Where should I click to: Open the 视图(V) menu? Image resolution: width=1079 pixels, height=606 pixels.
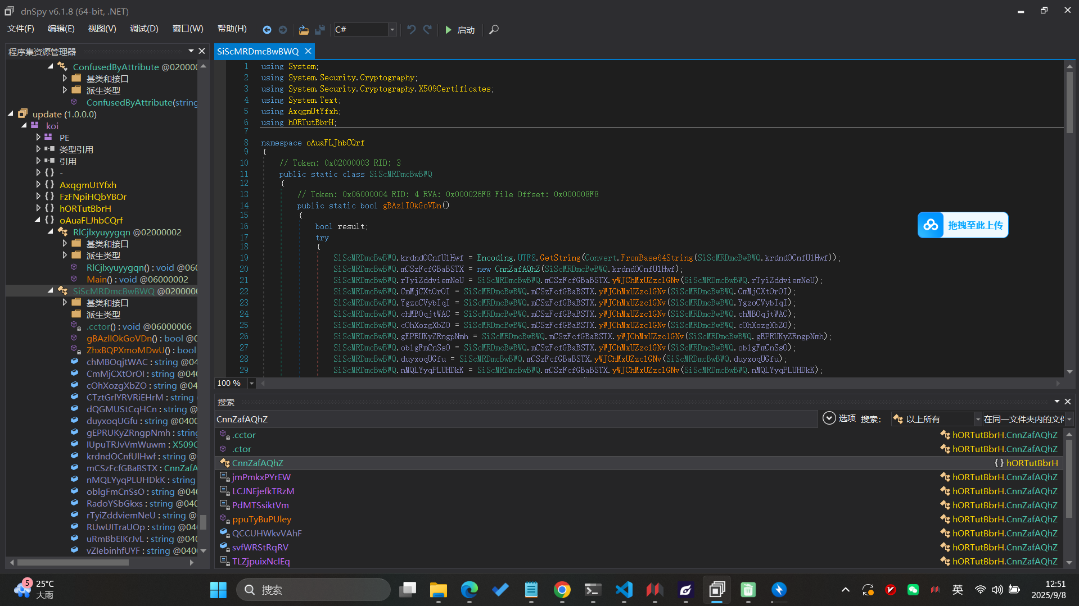[x=102, y=29]
